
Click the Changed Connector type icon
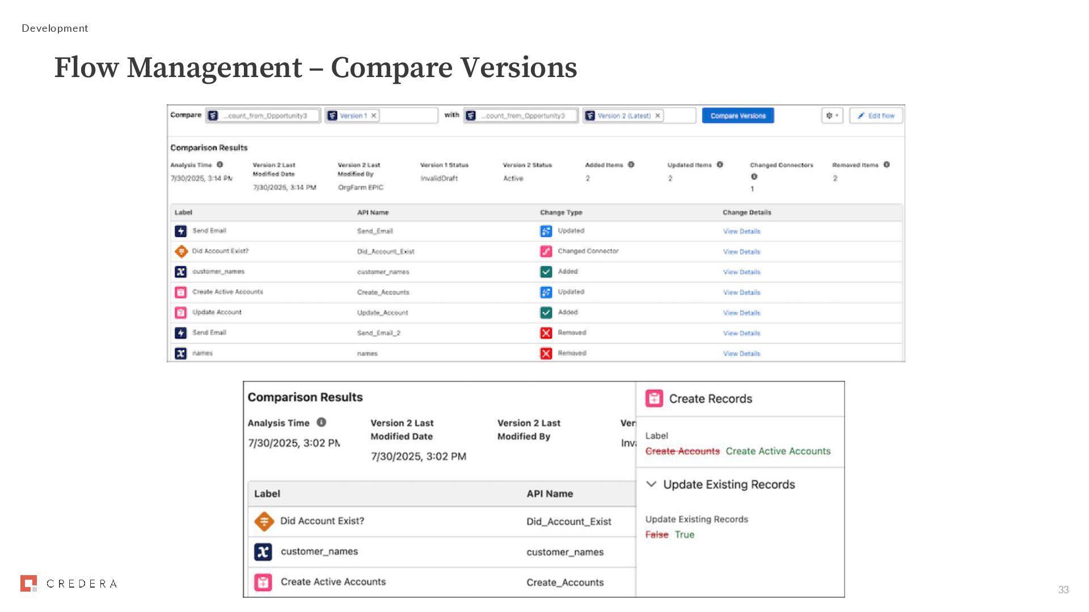[546, 251]
